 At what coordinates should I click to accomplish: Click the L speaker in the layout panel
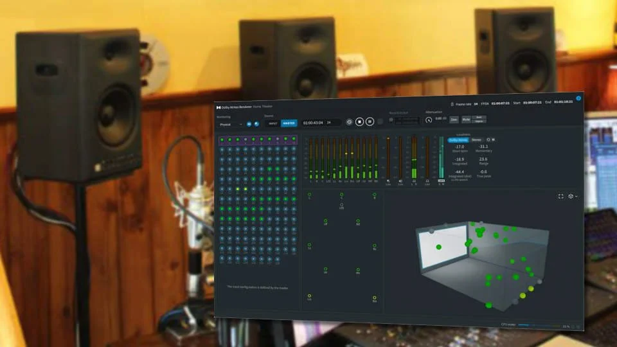click(309, 195)
